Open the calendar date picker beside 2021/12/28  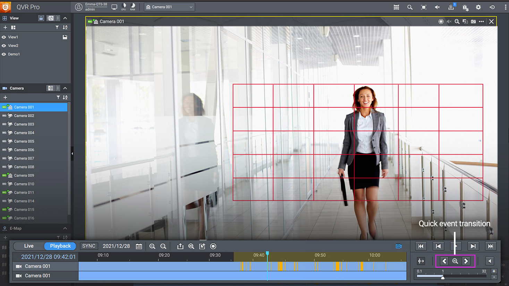point(139,246)
